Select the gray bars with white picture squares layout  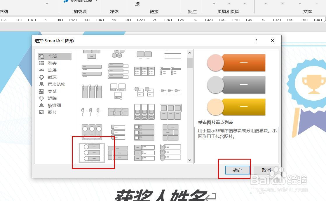pyautogui.click(x=144, y=132)
